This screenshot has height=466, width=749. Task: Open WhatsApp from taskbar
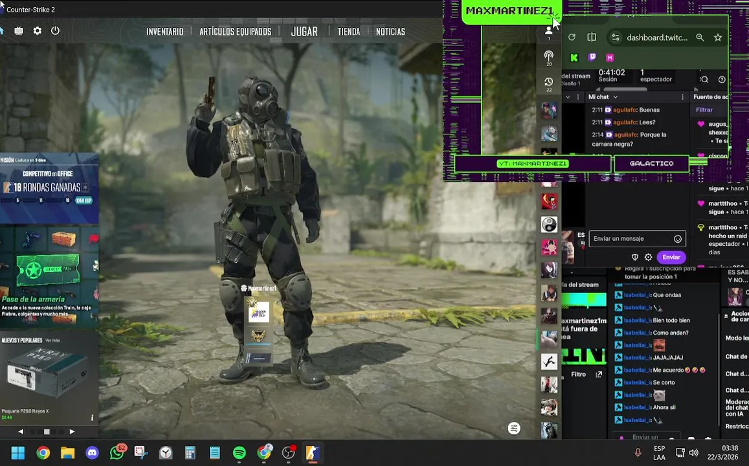point(117,452)
